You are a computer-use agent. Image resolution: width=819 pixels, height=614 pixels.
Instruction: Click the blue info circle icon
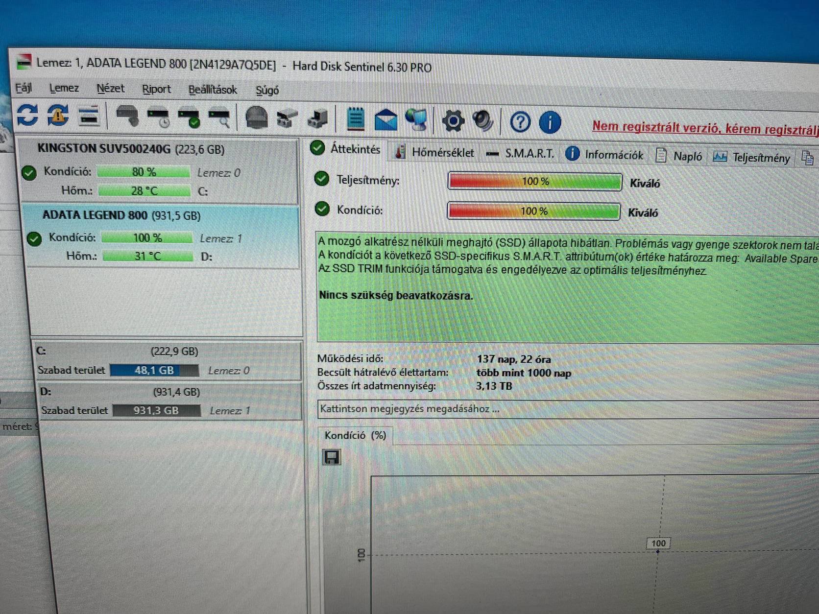(550, 122)
